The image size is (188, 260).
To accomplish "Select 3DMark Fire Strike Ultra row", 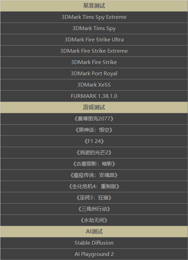I will tap(94, 40).
